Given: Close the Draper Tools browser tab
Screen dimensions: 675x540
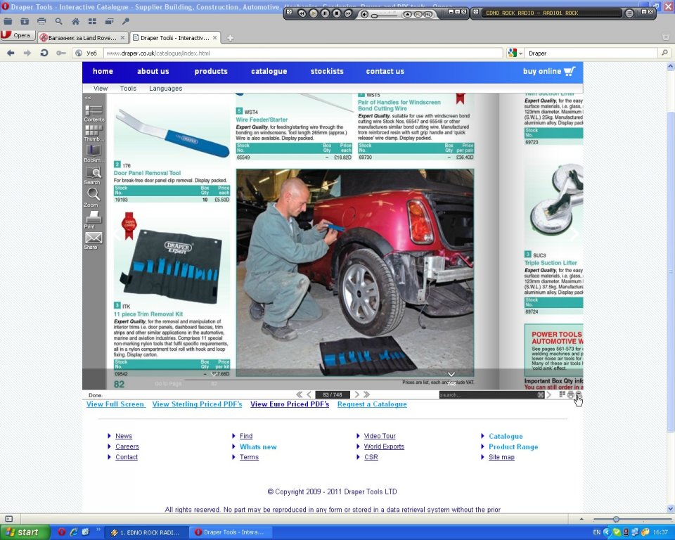Looking at the screenshot, I should (215, 38).
